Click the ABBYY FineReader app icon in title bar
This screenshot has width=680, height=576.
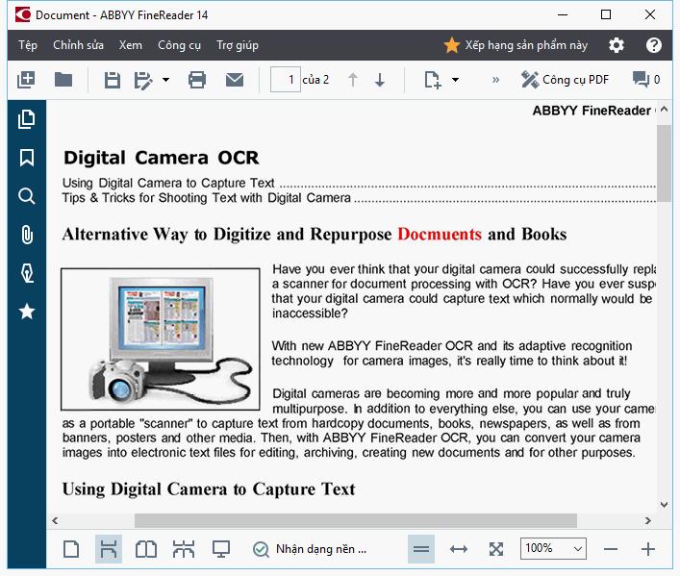23,14
